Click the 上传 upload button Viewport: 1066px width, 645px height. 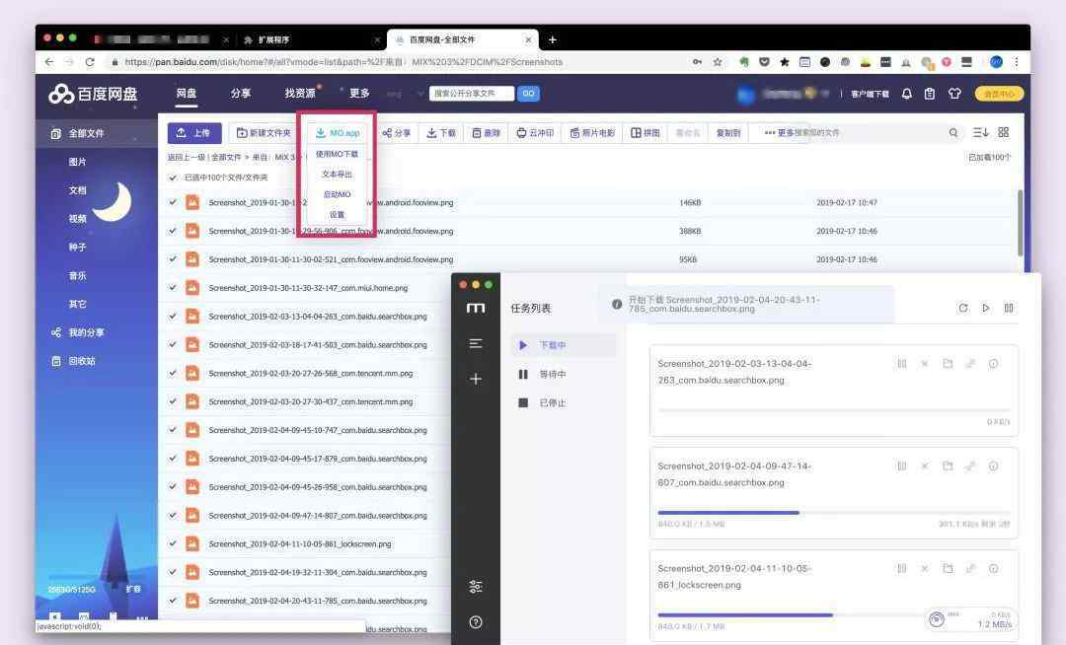(194, 133)
